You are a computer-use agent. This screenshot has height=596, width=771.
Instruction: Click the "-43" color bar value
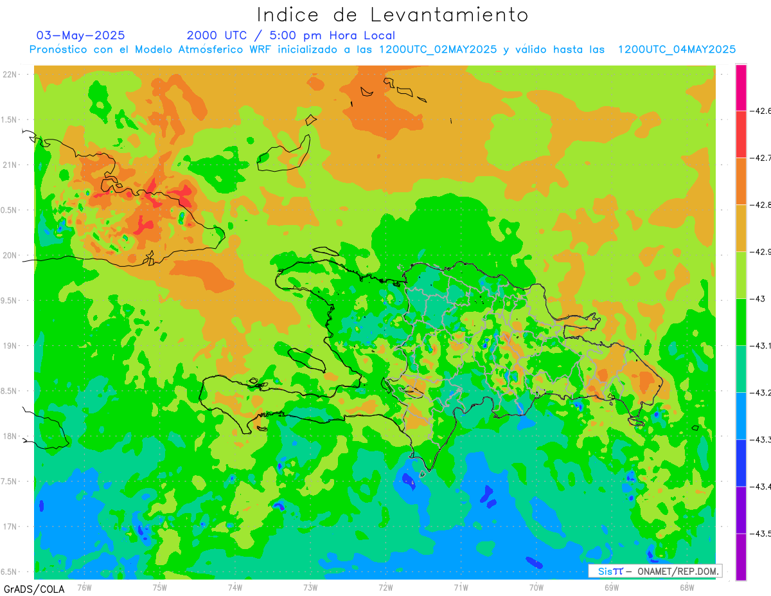pyautogui.click(x=759, y=299)
